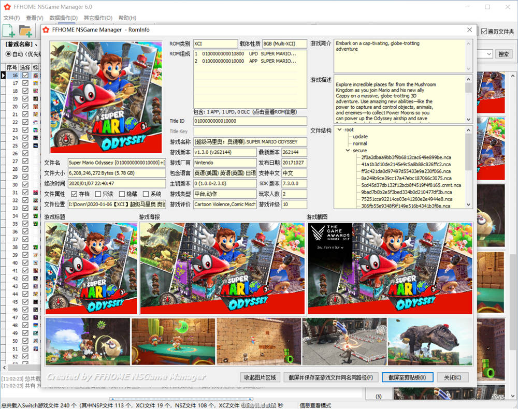518x409 pixels.
Task: Click 截屏并保存至游戏文件同名同路径(F) button
Action: coord(330,377)
